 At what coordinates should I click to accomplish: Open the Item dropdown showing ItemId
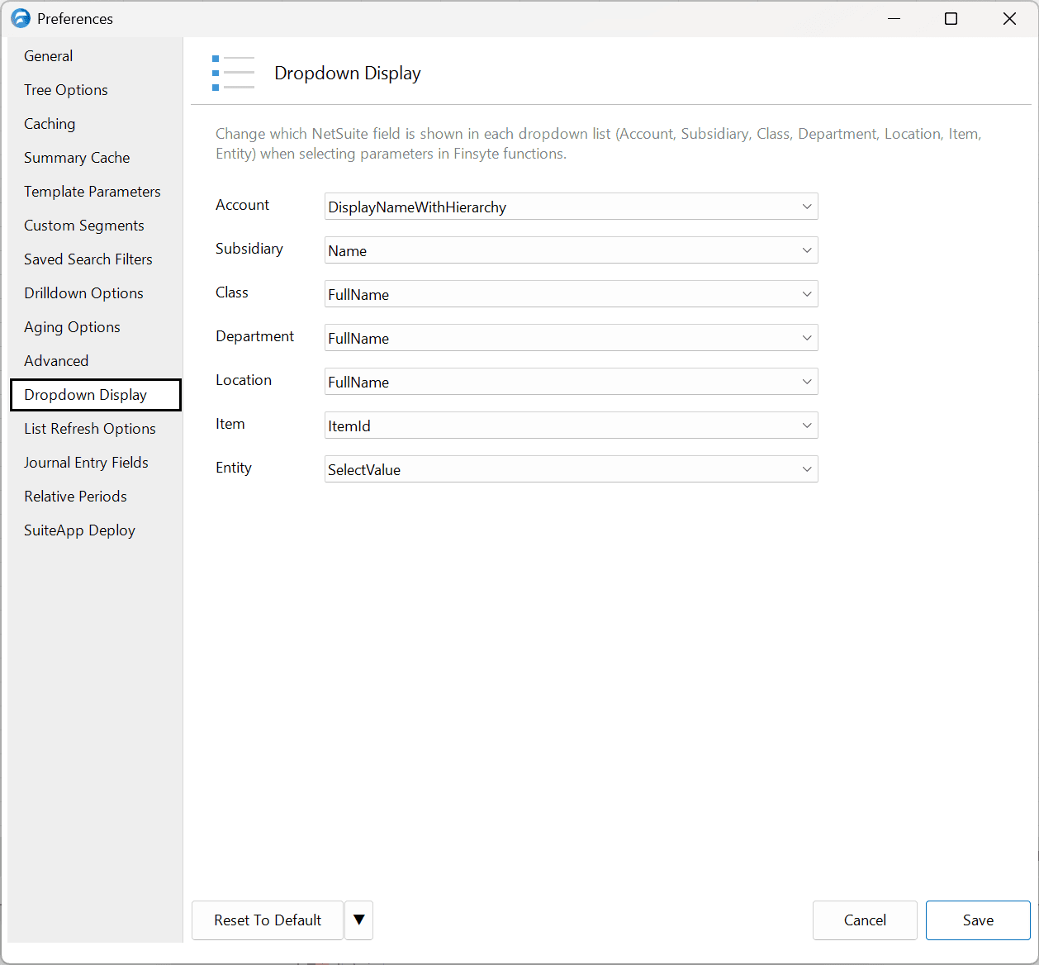pos(571,425)
